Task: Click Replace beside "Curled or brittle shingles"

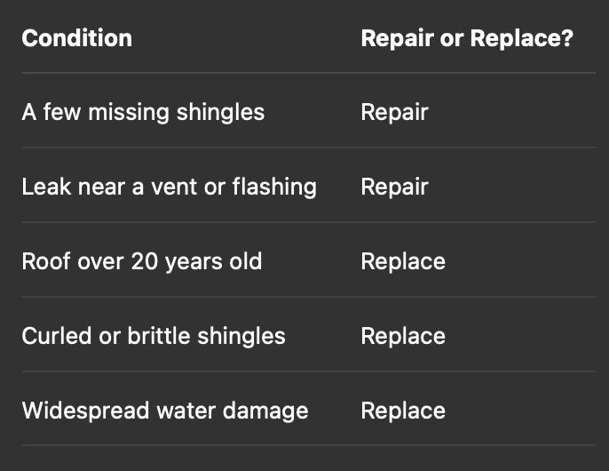Action: click(403, 336)
